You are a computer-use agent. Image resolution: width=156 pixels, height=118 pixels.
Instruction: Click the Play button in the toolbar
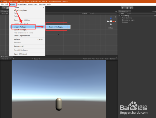coord(123,8)
